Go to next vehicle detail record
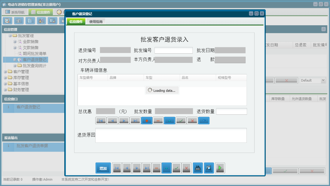Screen dimensions: 330x186 coord(124,121)
